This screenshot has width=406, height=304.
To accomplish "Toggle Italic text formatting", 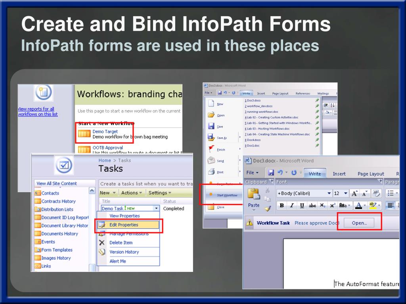I will point(292,205).
